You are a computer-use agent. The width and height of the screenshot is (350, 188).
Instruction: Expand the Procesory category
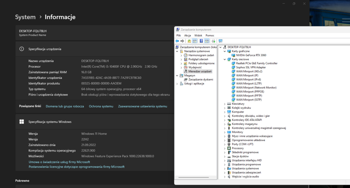[x=225, y=148]
